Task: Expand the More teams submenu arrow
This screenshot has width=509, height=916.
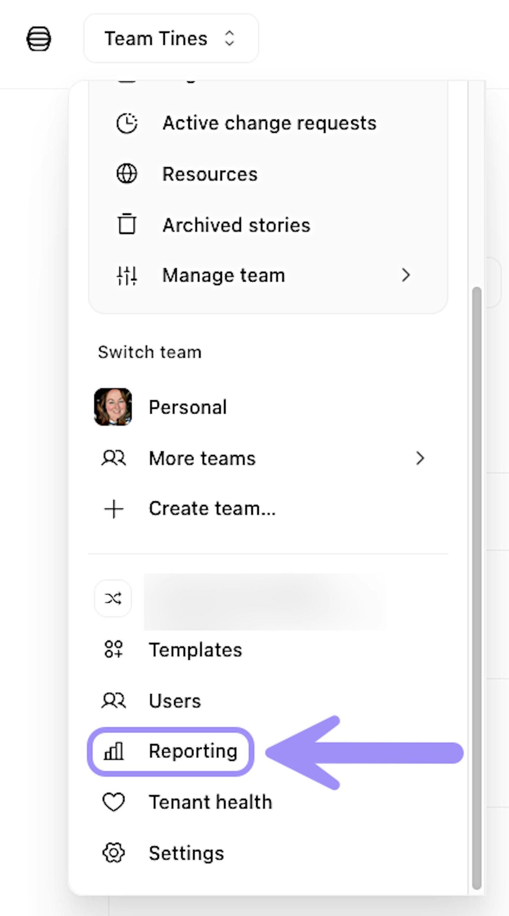Action: pos(420,458)
